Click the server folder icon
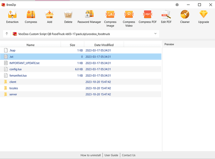 (6, 94)
